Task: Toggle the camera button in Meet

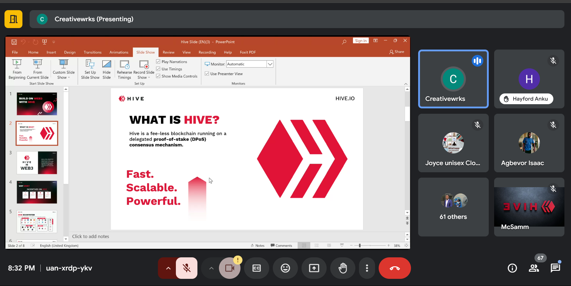Action: 230,268
